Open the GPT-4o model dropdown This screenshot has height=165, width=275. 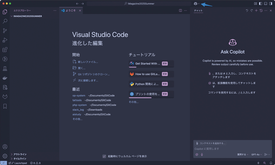tap(256, 155)
